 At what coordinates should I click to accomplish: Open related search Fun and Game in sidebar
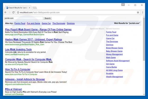[112, 35]
